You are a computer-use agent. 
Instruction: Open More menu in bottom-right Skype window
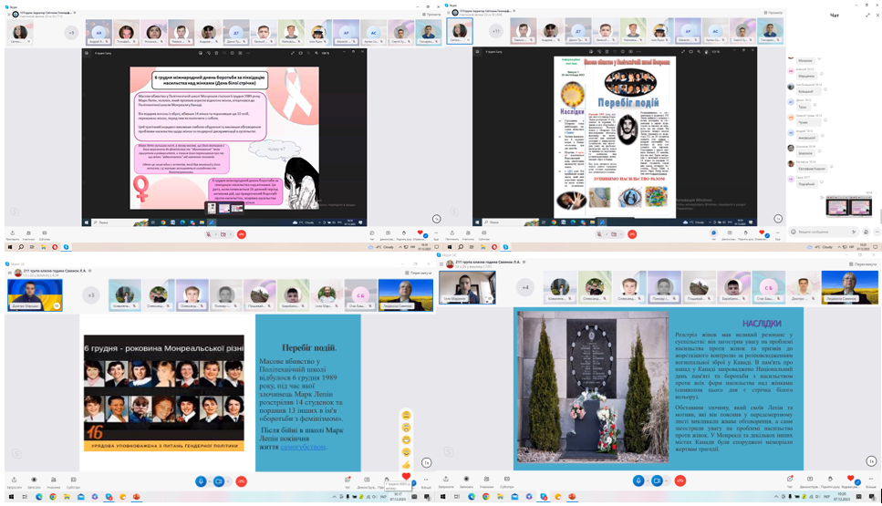(871, 480)
